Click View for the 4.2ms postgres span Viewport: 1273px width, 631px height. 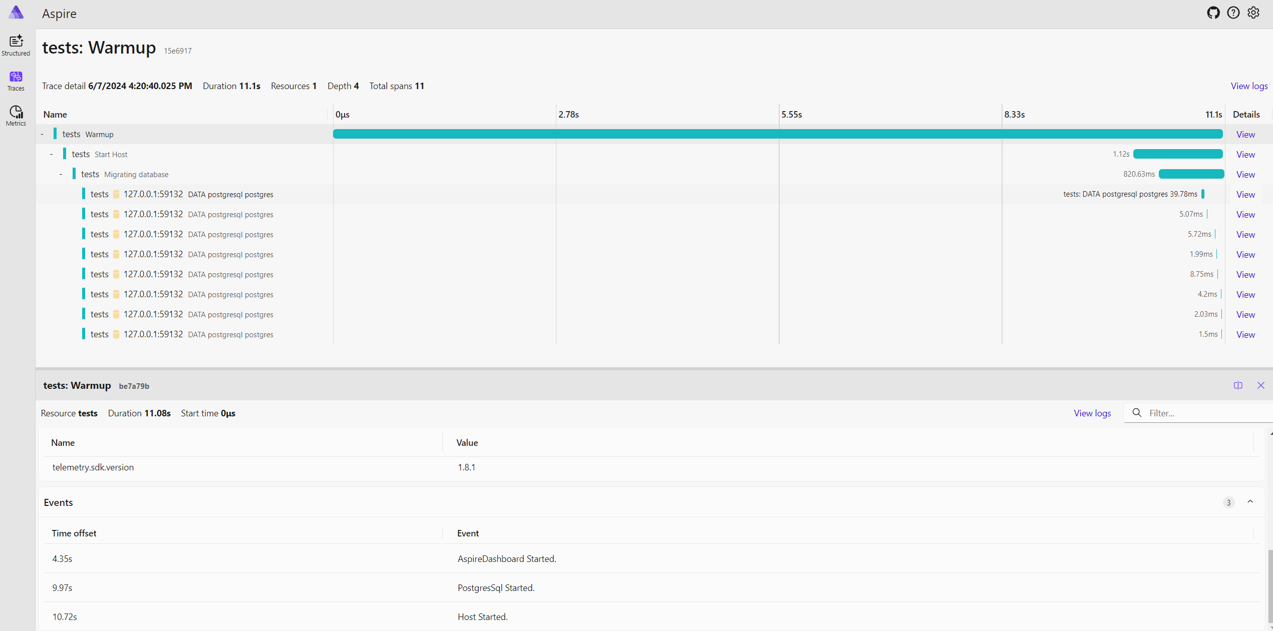pos(1245,295)
